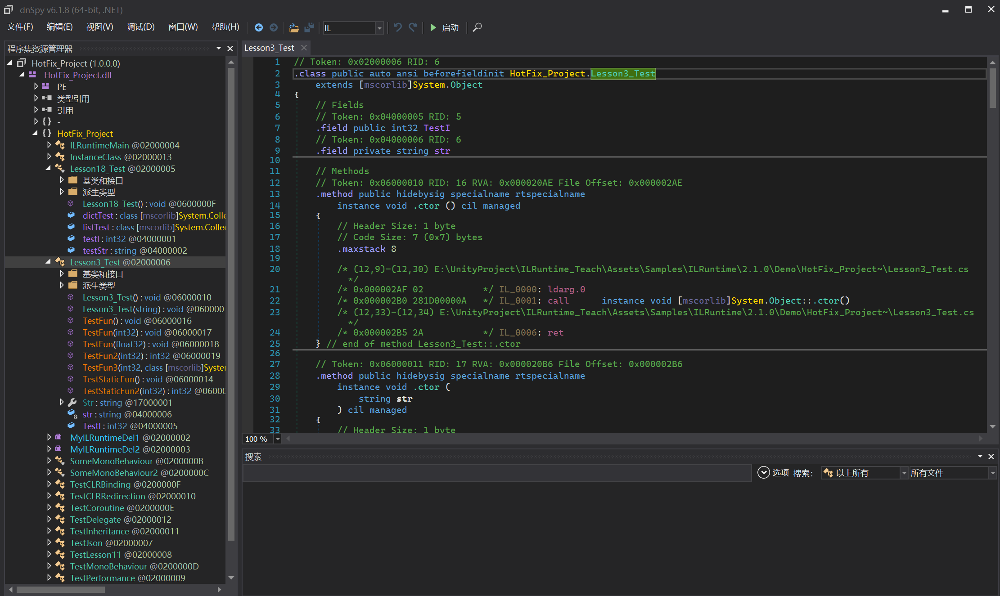Click the TestCoroutine class icon
Image resolution: width=1000 pixels, height=596 pixels.
[x=60, y=507]
